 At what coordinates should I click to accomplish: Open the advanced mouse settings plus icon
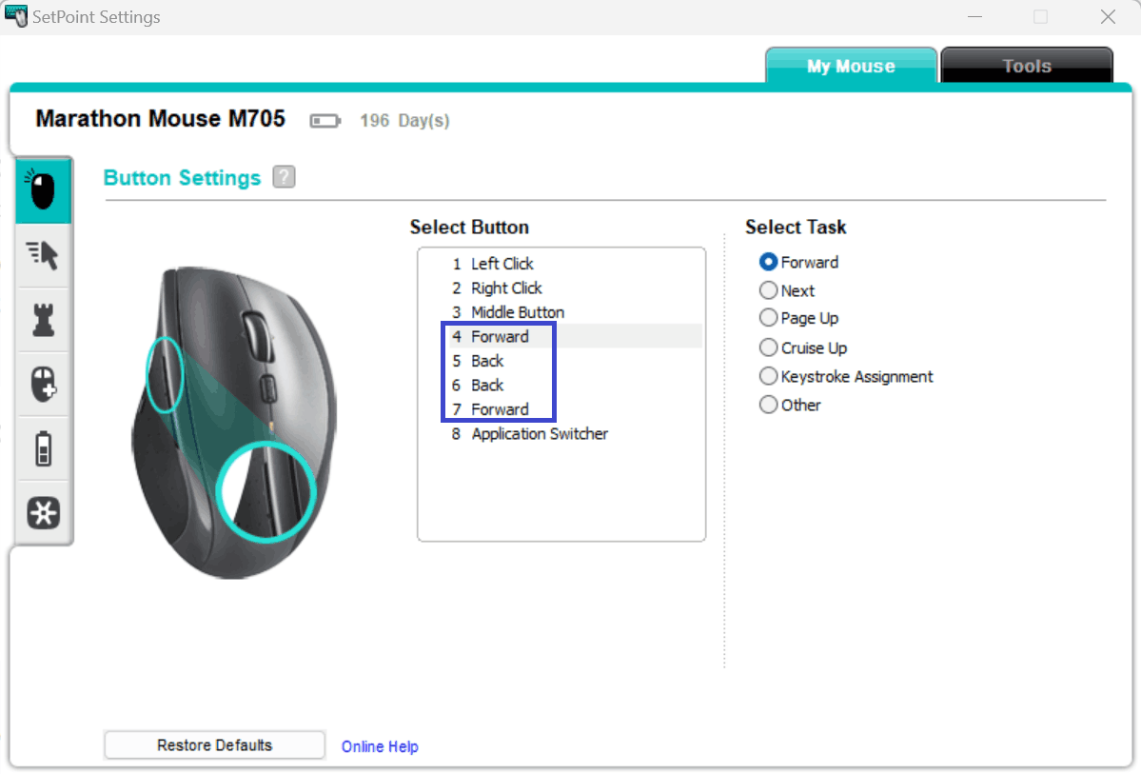tap(44, 385)
